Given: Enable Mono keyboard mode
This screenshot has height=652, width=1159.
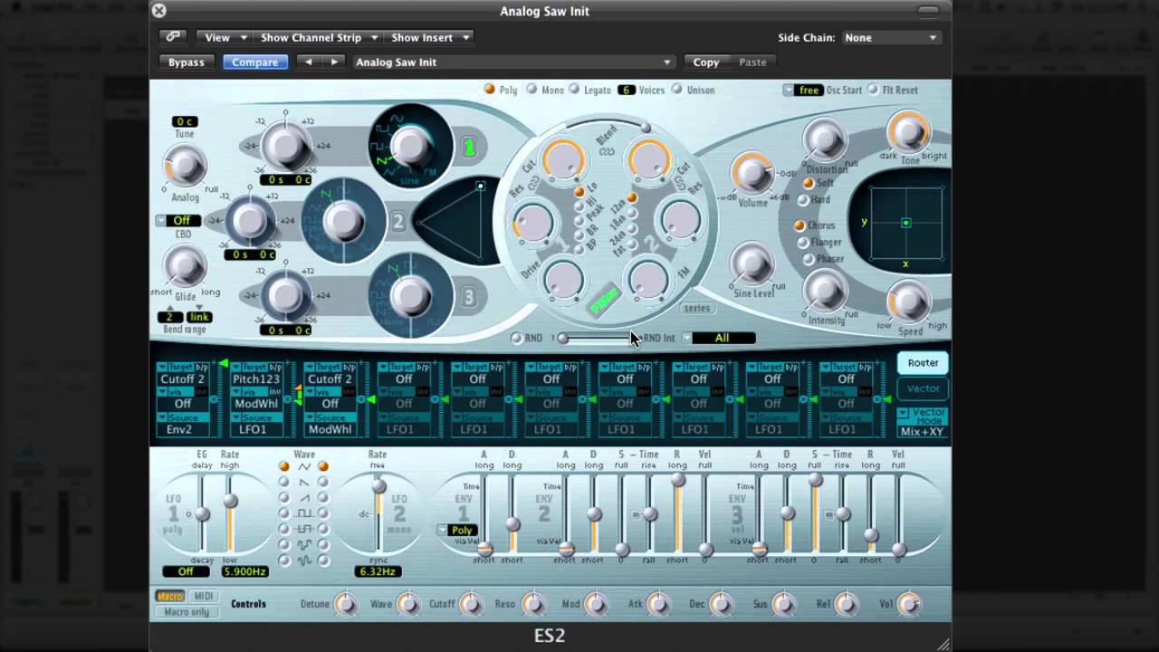Looking at the screenshot, I should pyautogui.click(x=532, y=90).
